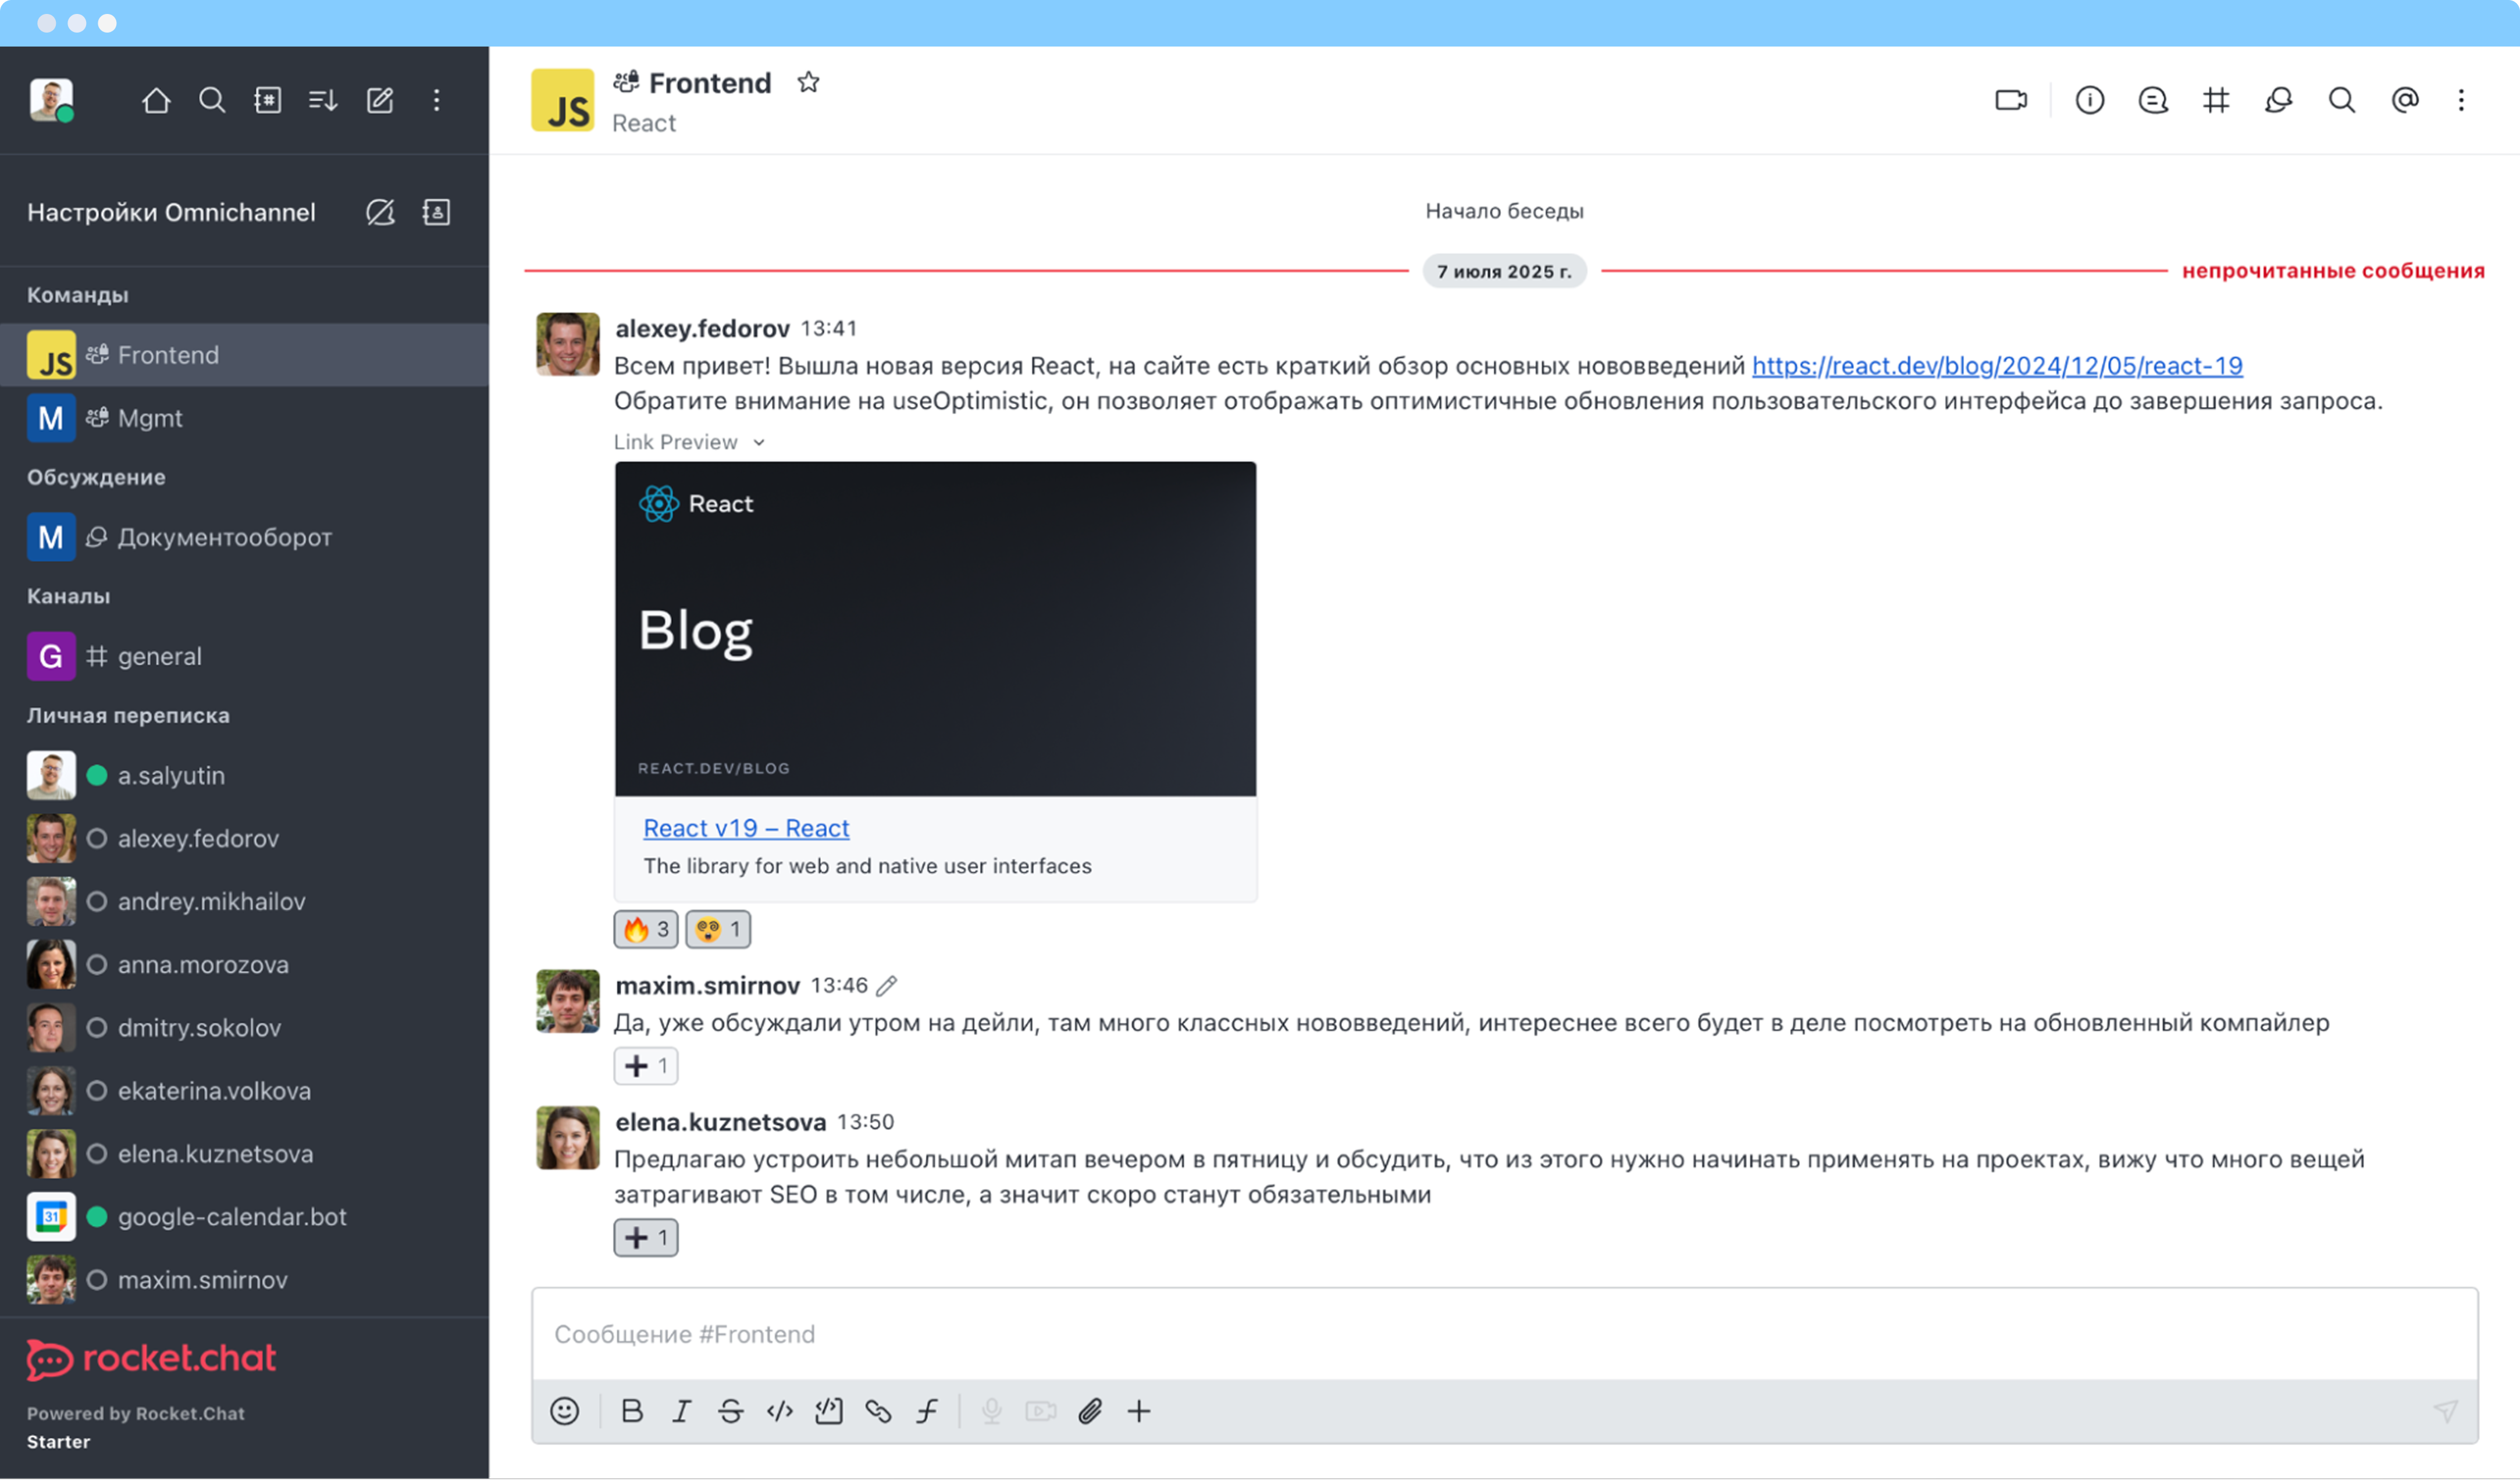The image size is (2520, 1480).
Task: Toggle plus reaction on elena.kuznetsova message
Action: (x=646, y=1238)
